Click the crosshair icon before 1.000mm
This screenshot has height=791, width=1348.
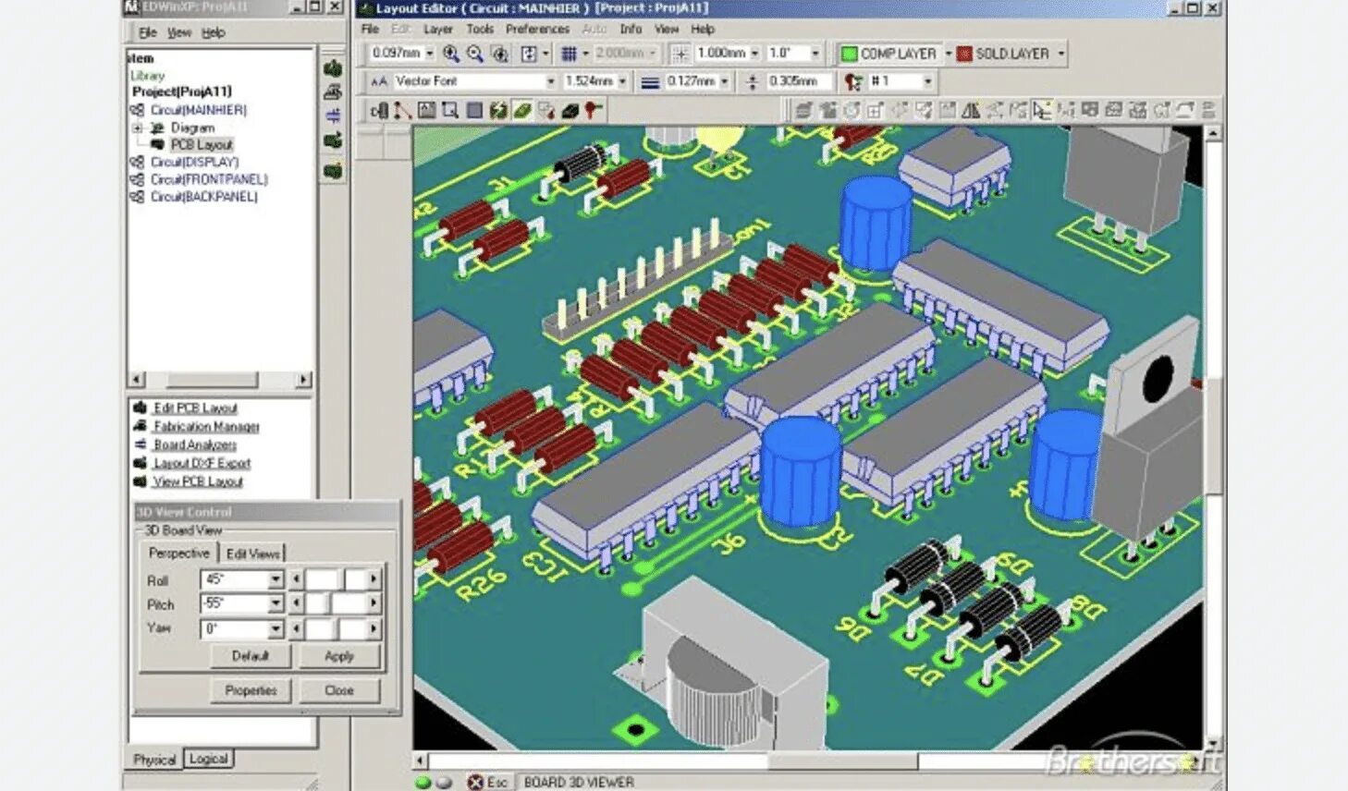tap(680, 54)
